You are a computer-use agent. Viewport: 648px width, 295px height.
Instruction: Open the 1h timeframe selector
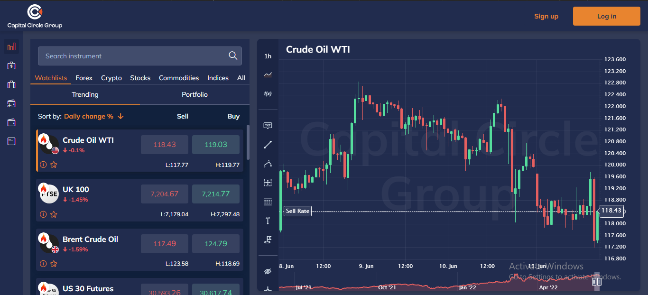point(268,56)
